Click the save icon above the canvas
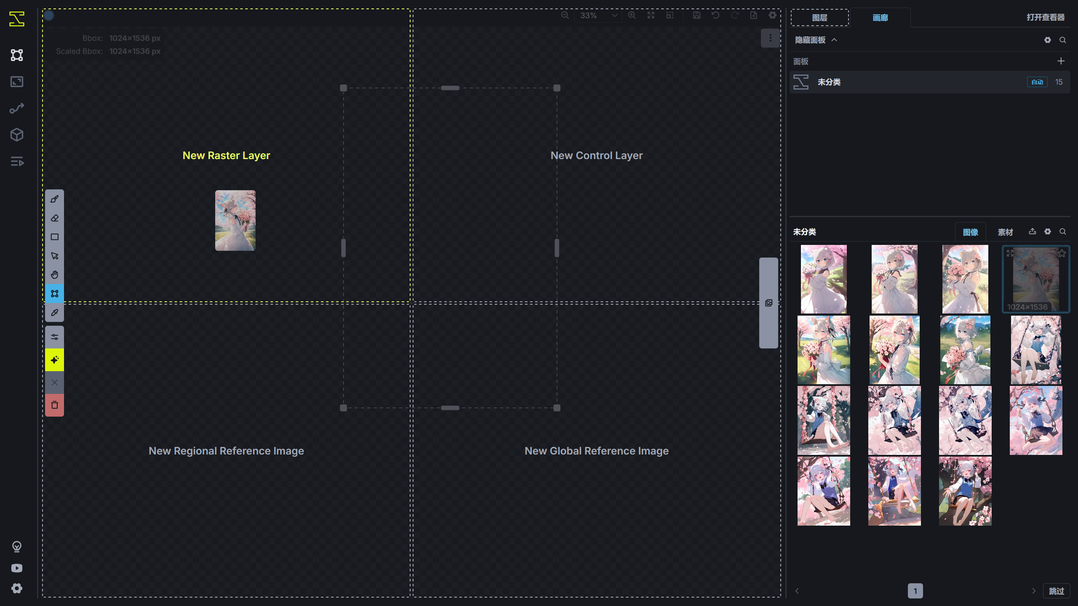Screen dimensions: 1078x606 (696, 15)
